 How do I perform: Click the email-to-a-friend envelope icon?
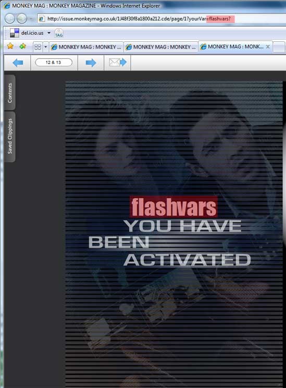(118, 63)
